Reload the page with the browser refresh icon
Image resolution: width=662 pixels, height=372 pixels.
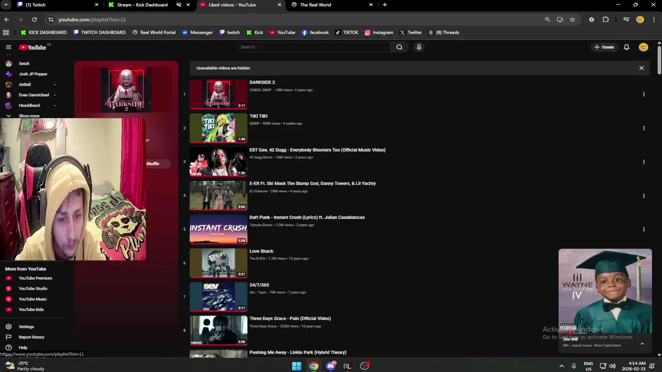coord(34,19)
